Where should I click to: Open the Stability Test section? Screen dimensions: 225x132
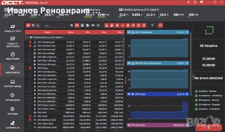pos(13,28)
